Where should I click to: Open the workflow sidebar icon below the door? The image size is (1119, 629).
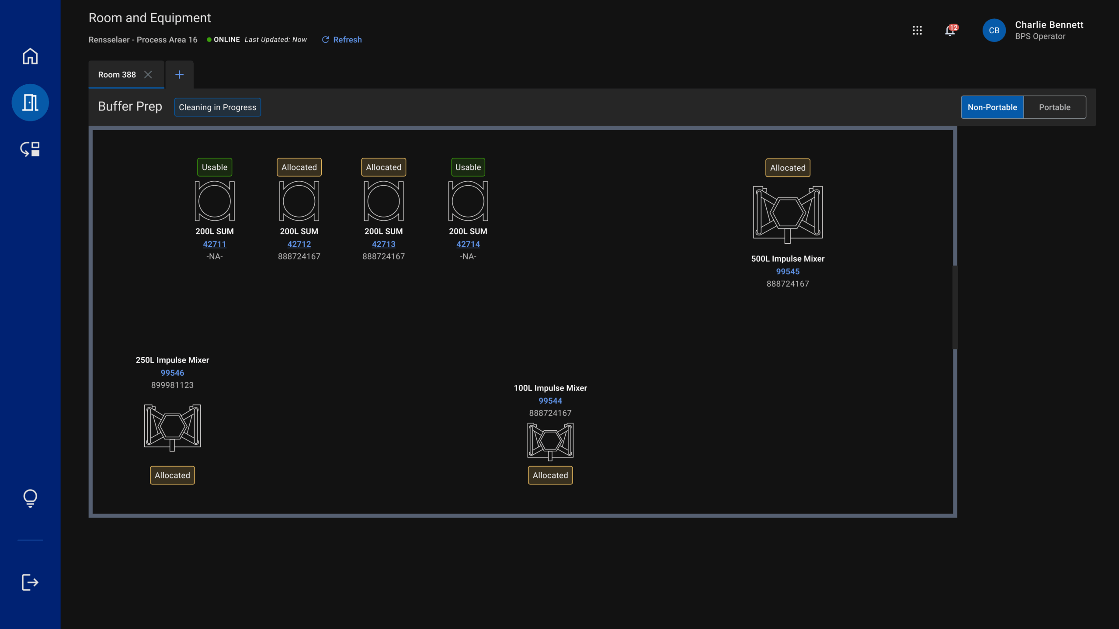tap(30, 149)
